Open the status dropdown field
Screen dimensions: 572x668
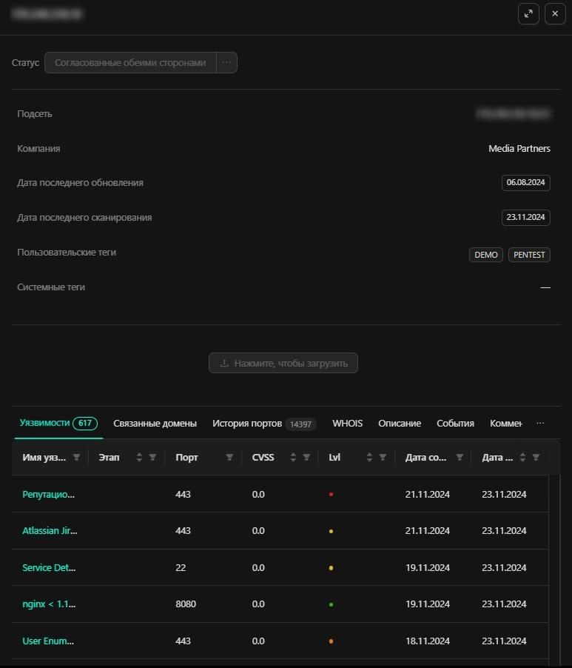tap(130, 63)
